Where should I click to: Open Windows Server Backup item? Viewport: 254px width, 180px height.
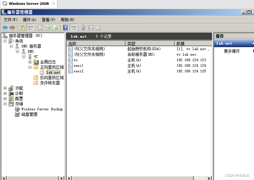click(x=42, y=109)
